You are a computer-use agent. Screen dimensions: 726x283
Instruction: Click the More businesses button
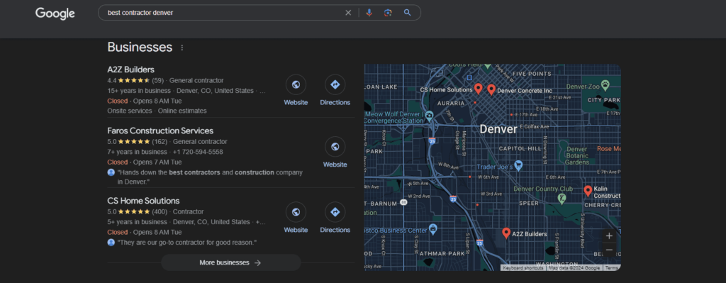(230, 262)
